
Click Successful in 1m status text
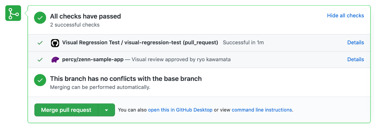pyautogui.click(x=243, y=43)
